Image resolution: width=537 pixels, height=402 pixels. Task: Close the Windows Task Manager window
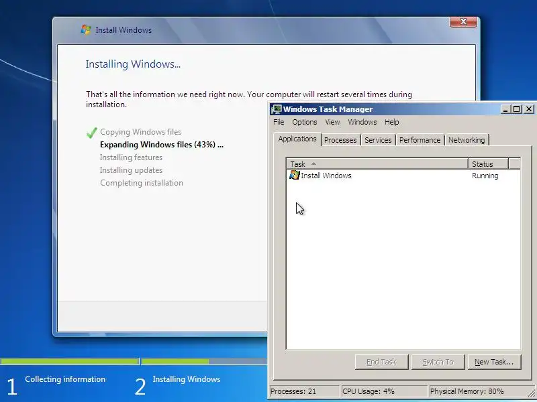528,109
